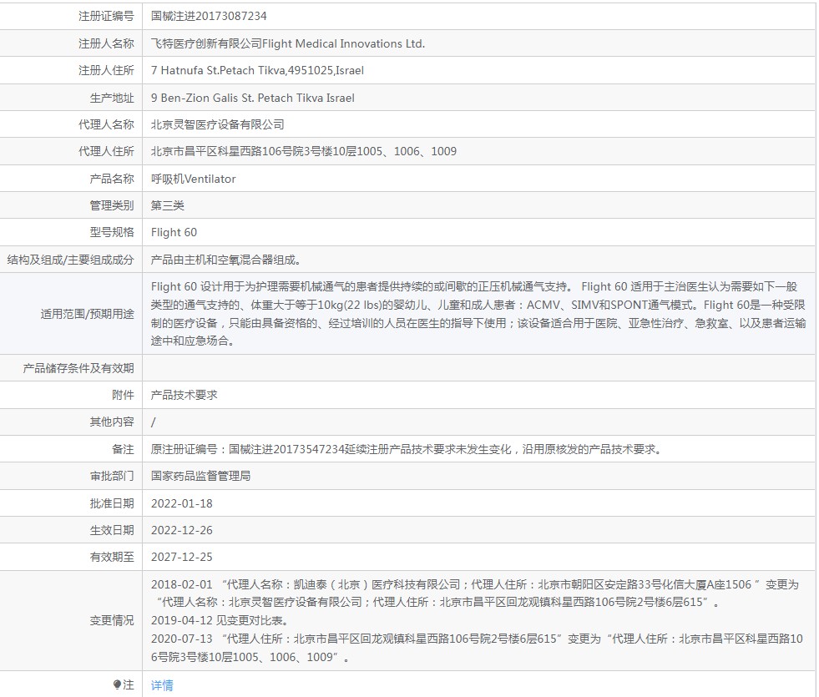Select attachment value 产品技术要求
Screen dimensions: 819x697
185,395
